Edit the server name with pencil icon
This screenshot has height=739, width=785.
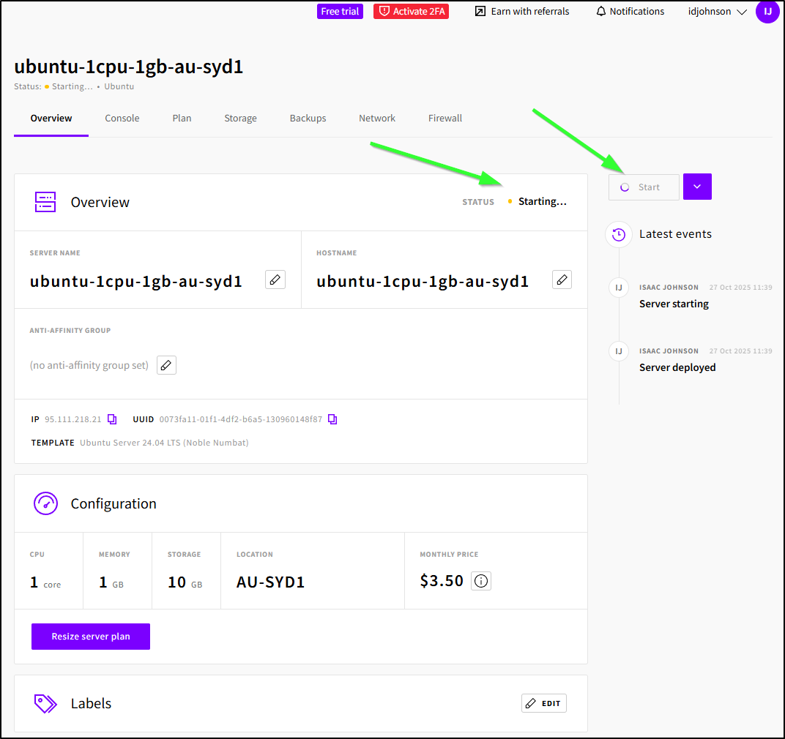tap(275, 280)
